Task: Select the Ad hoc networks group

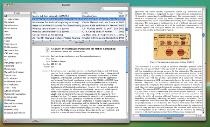Action: click(x=17, y=91)
